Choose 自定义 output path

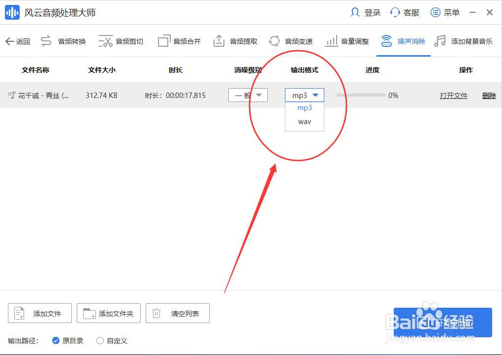(111, 340)
